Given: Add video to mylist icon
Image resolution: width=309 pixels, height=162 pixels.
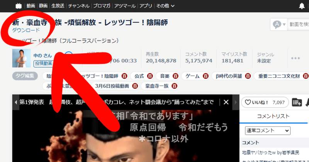Looking at the screenshot, I should tap(297, 102).
